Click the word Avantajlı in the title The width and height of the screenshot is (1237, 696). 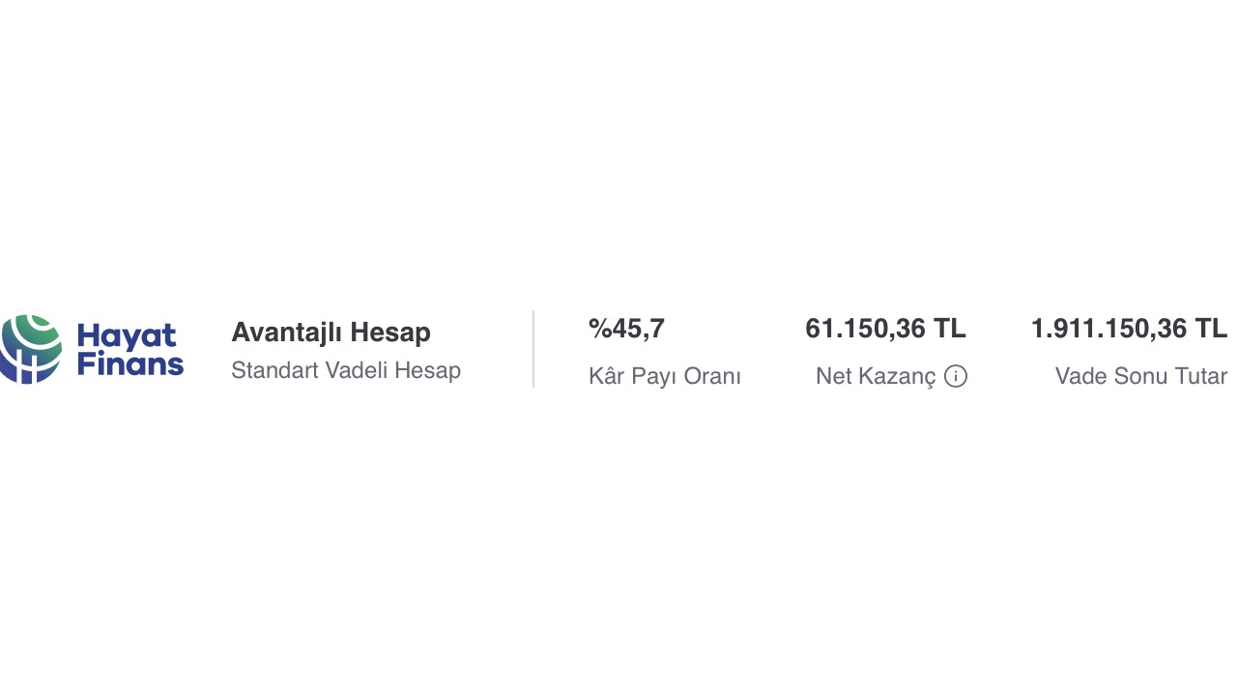point(287,333)
